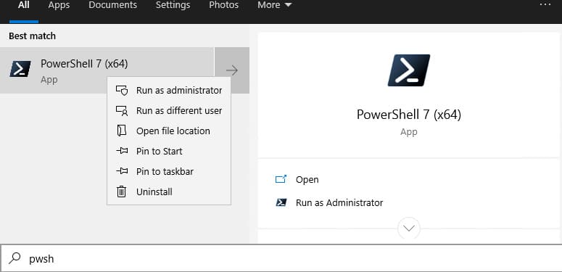The width and height of the screenshot is (562, 272).
Task: Click the trash can icon beside Uninstall
Action: [x=122, y=191]
